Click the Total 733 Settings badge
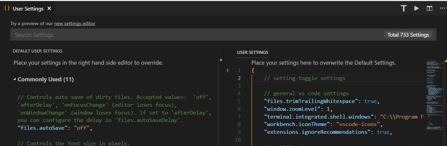 pyautogui.click(x=408, y=35)
